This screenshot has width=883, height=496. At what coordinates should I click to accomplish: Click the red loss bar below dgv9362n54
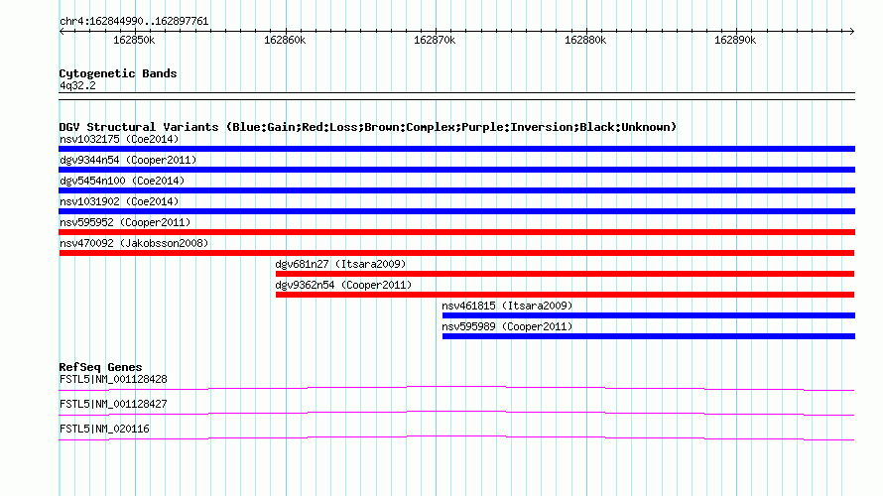pos(565,295)
